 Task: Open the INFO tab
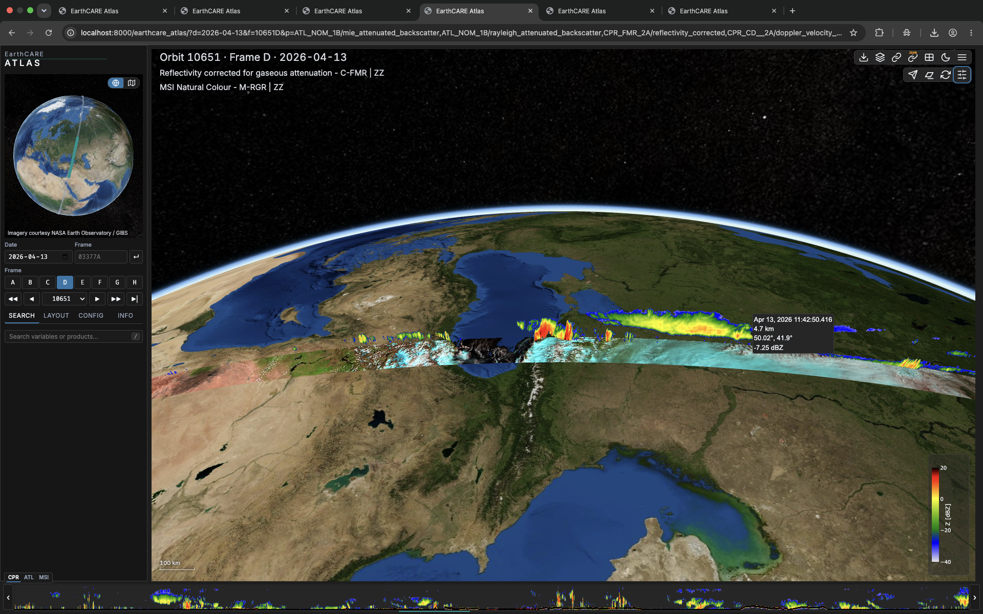pyautogui.click(x=125, y=316)
